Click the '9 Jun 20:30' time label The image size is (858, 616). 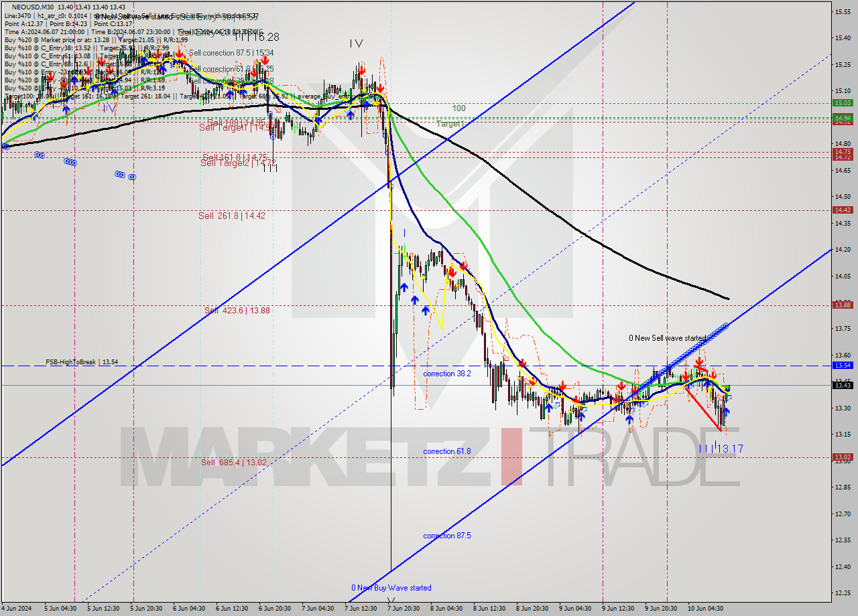(662, 609)
